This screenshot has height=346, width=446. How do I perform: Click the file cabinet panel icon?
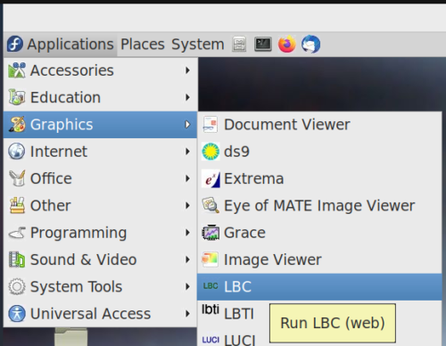[x=239, y=45]
